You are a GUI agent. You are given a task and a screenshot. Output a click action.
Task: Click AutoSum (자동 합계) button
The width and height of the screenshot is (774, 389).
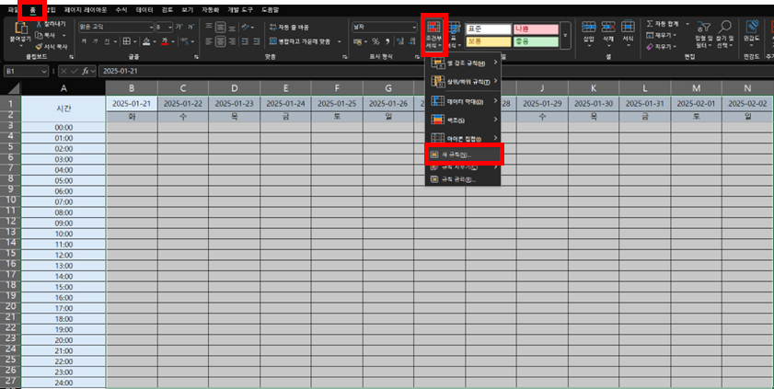663,24
